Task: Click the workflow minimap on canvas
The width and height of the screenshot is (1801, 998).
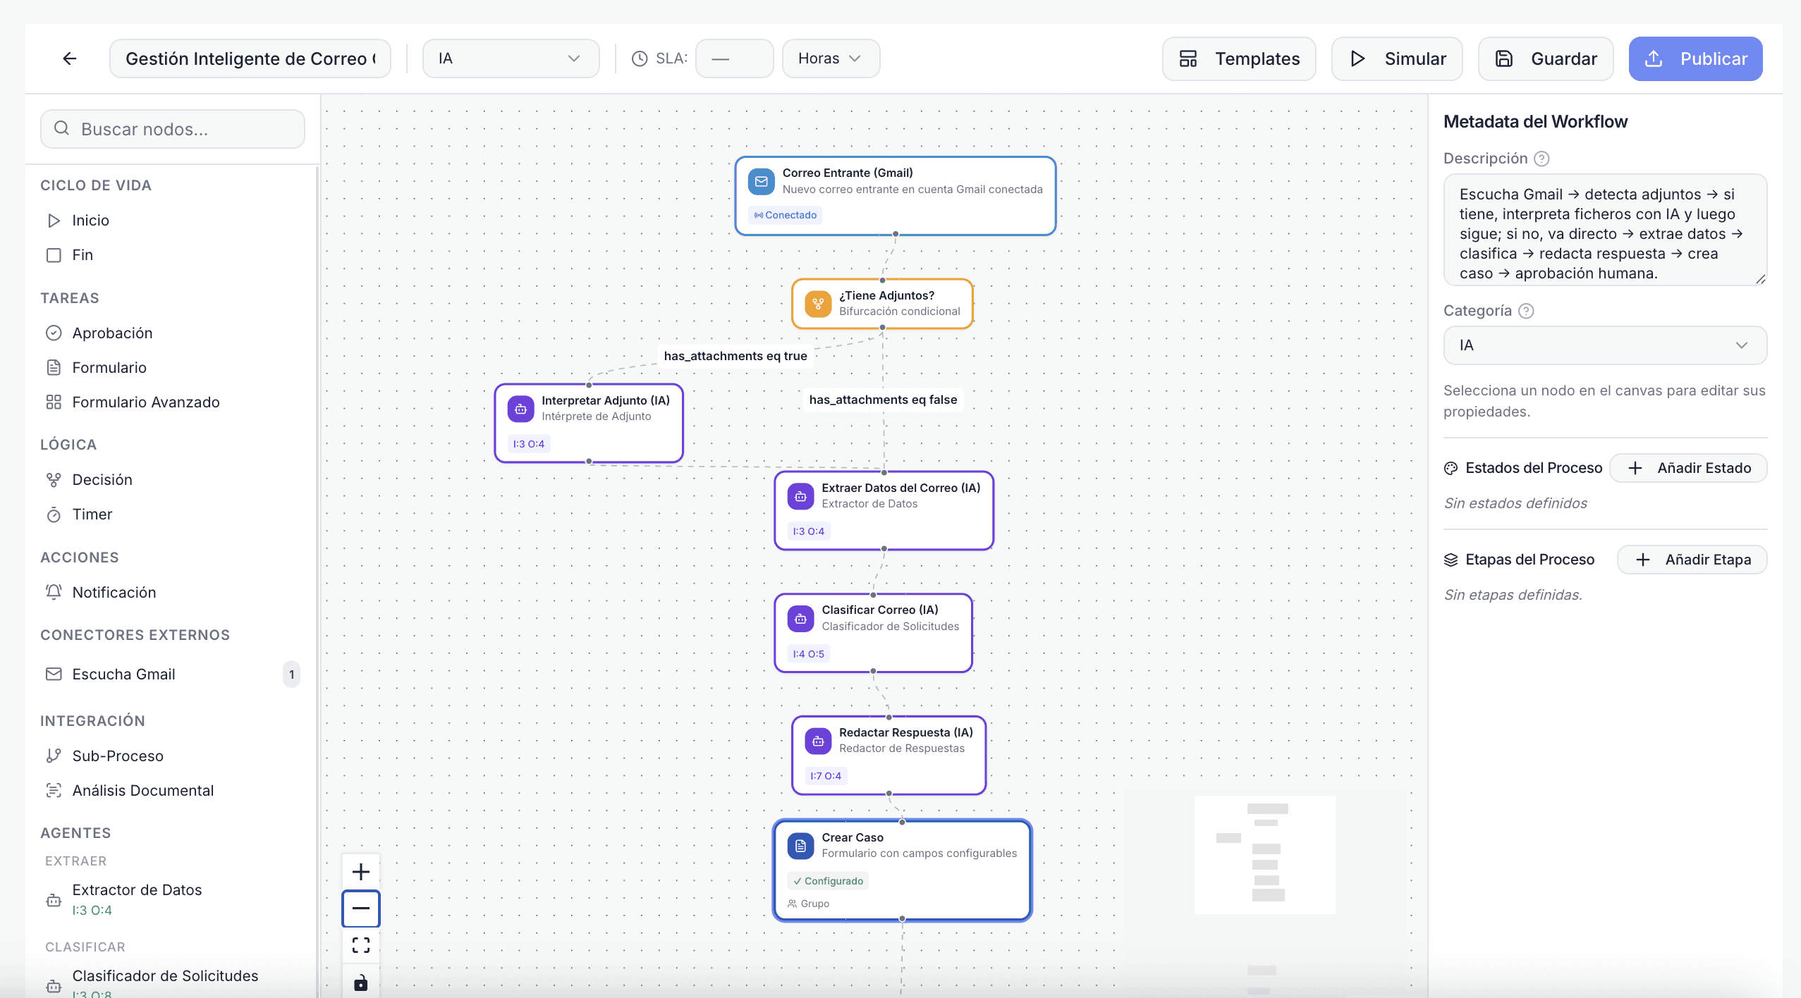Action: (x=1264, y=855)
